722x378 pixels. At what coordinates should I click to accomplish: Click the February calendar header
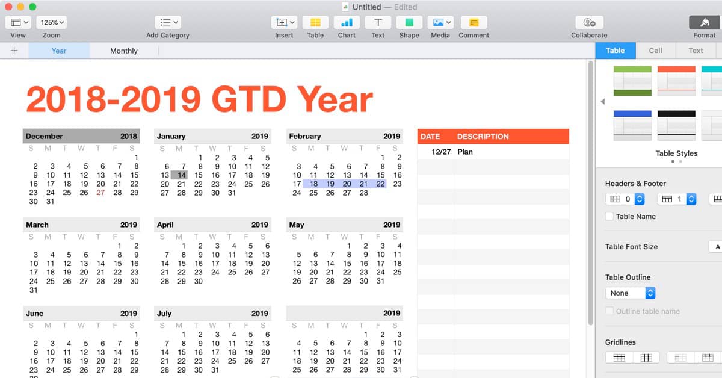pyautogui.click(x=344, y=136)
